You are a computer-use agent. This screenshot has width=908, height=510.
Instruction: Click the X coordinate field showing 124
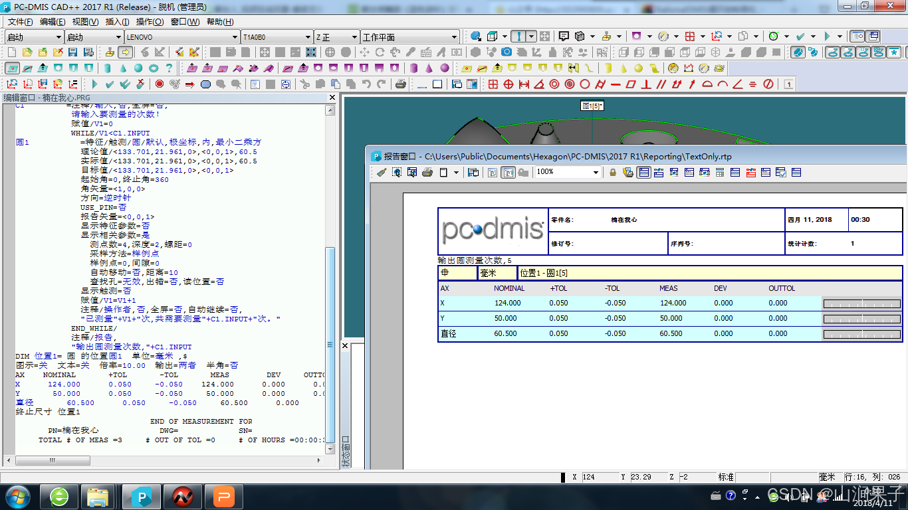click(x=600, y=477)
